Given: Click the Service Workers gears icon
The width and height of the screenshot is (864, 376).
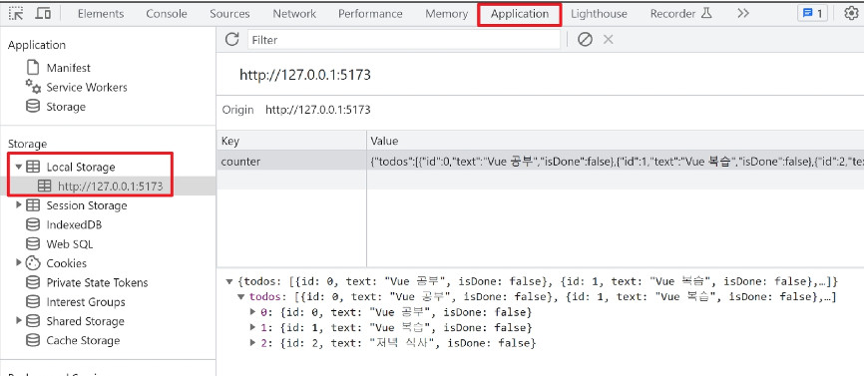Looking at the screenshot, I should coord(33,87).
